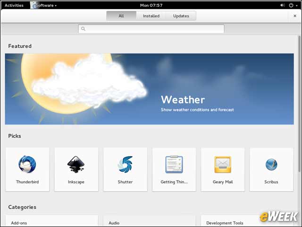The width and height of the screenshot is (302, 227).
Task: Click the 'Getting Thin...' label text
Action: tap(174, 182)
